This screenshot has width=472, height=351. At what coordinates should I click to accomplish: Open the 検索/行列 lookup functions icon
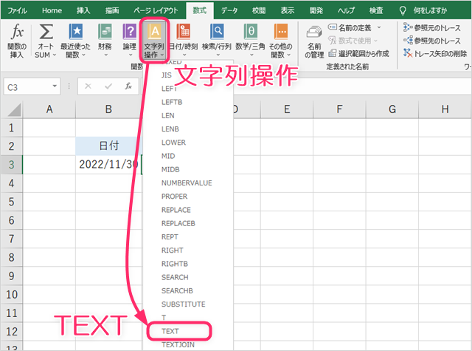point(217,32)
